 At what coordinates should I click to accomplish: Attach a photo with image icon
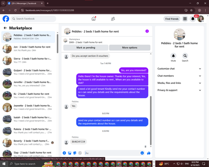tap(69, 153)
